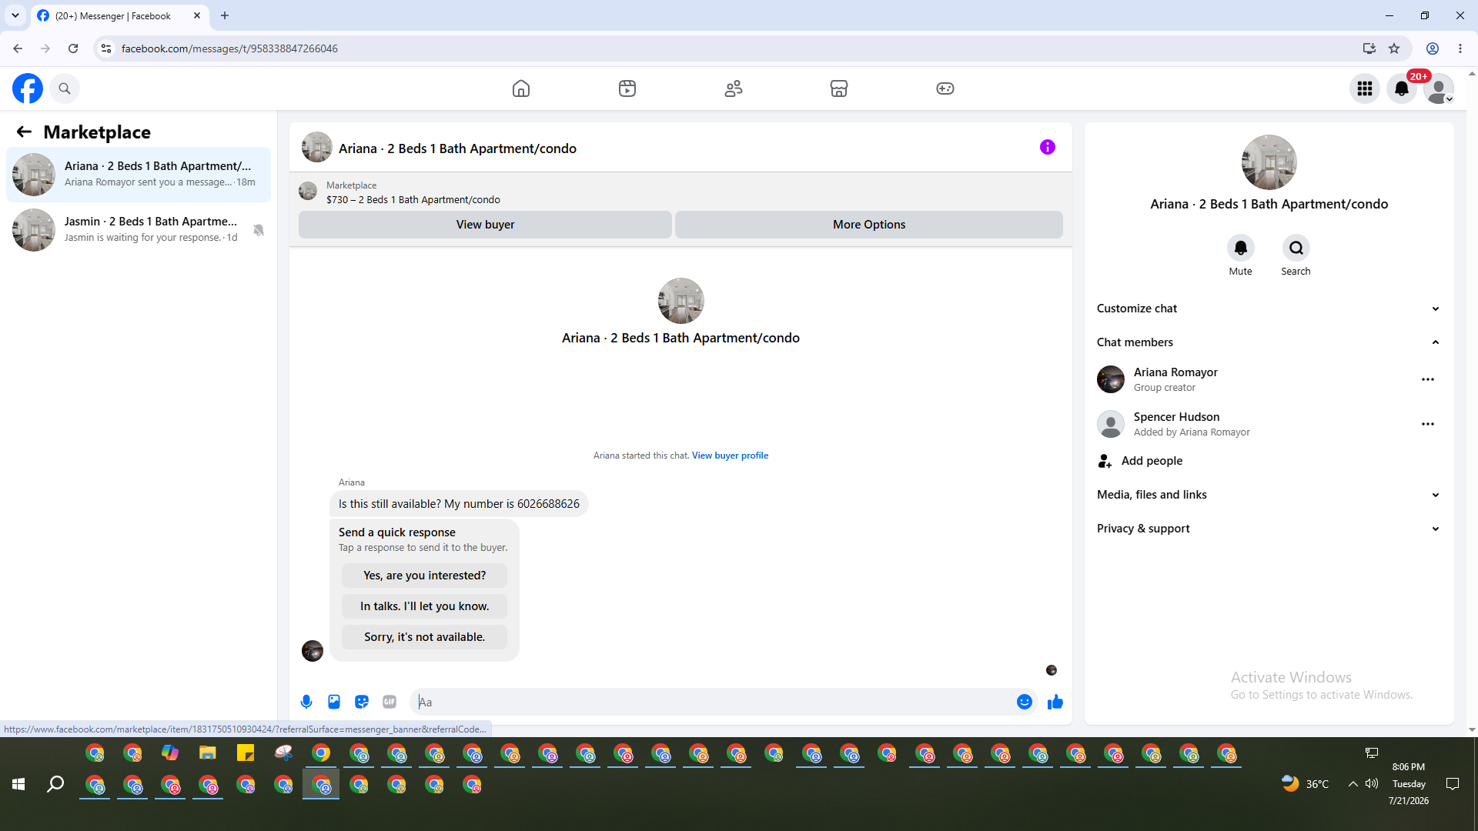Send a thumbs-up like
Screen dimensions: 1478x831
[1055, 702]
